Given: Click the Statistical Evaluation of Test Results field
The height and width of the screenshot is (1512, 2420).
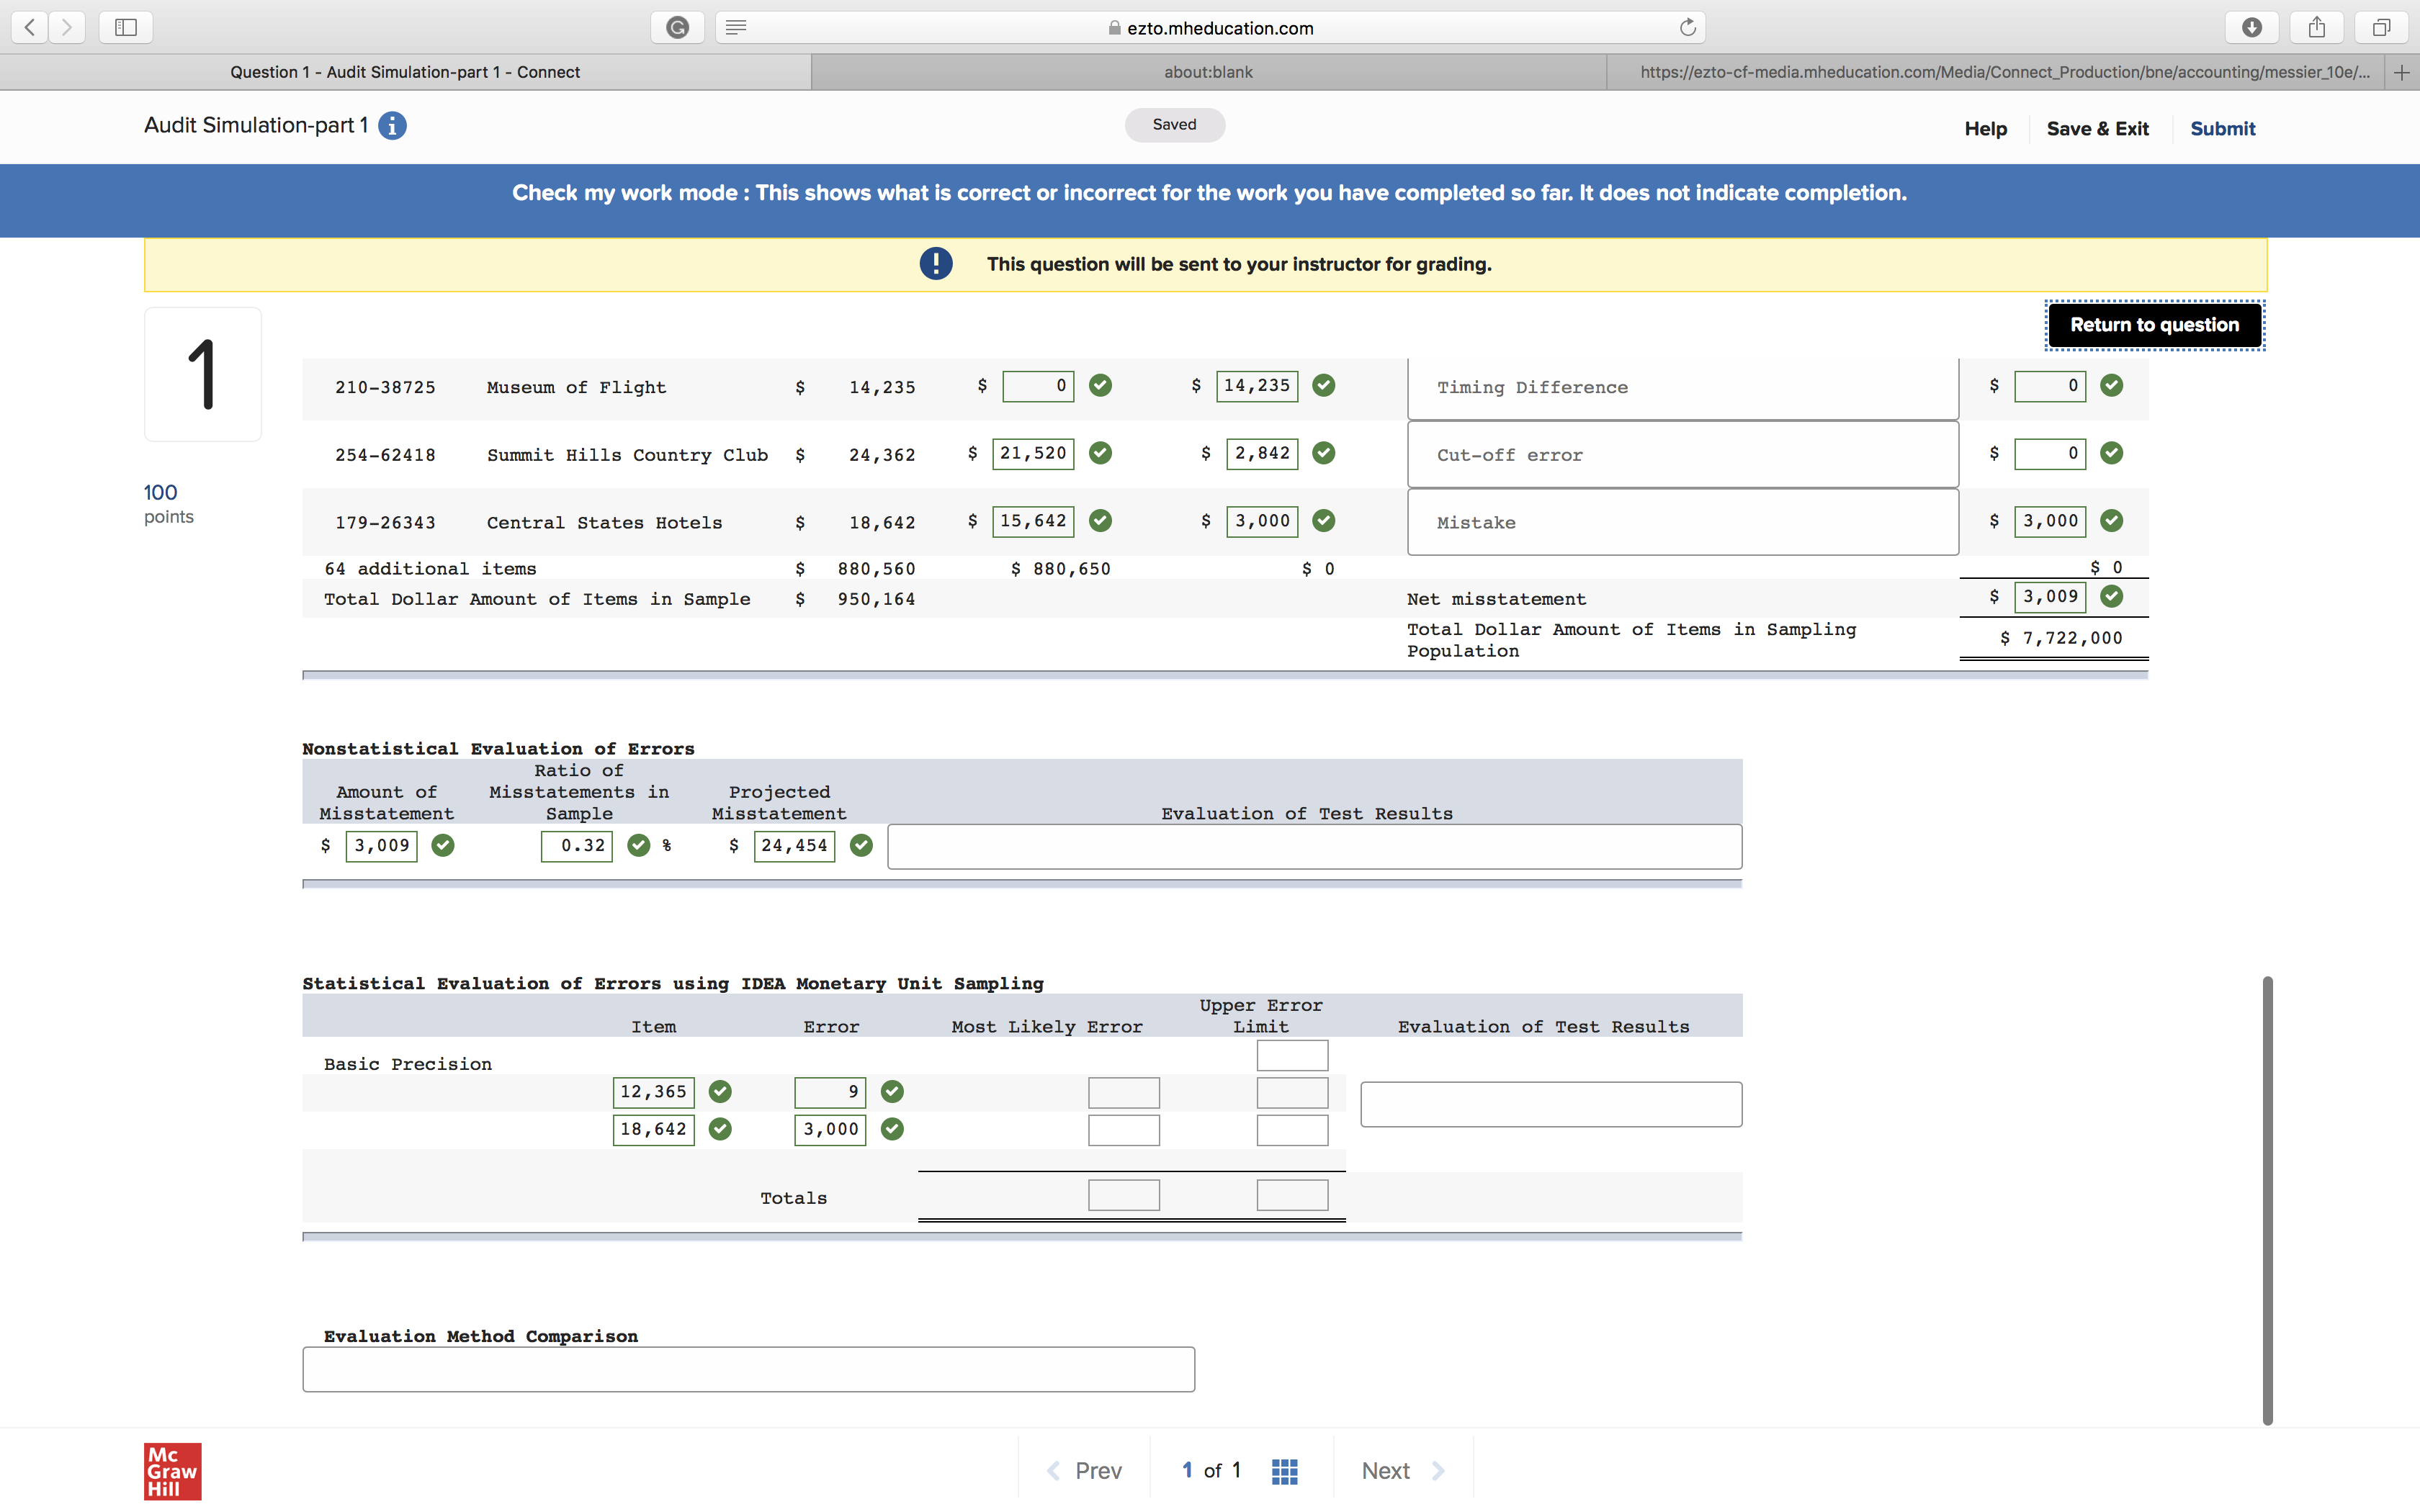Looking at the screenshot, I should 1551,1104.
